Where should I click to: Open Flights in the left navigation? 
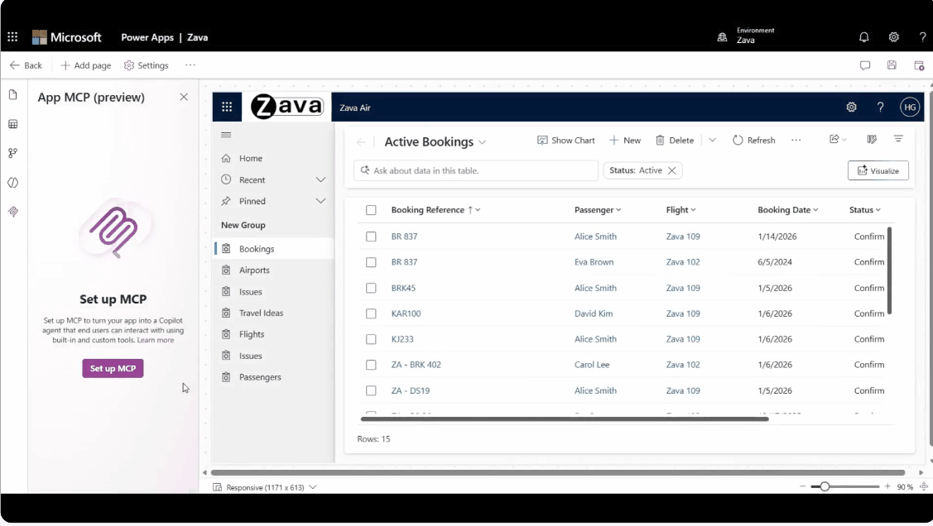(252, 334)
